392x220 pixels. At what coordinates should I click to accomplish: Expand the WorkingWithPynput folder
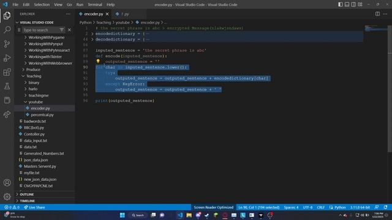[x=45, y=44]
